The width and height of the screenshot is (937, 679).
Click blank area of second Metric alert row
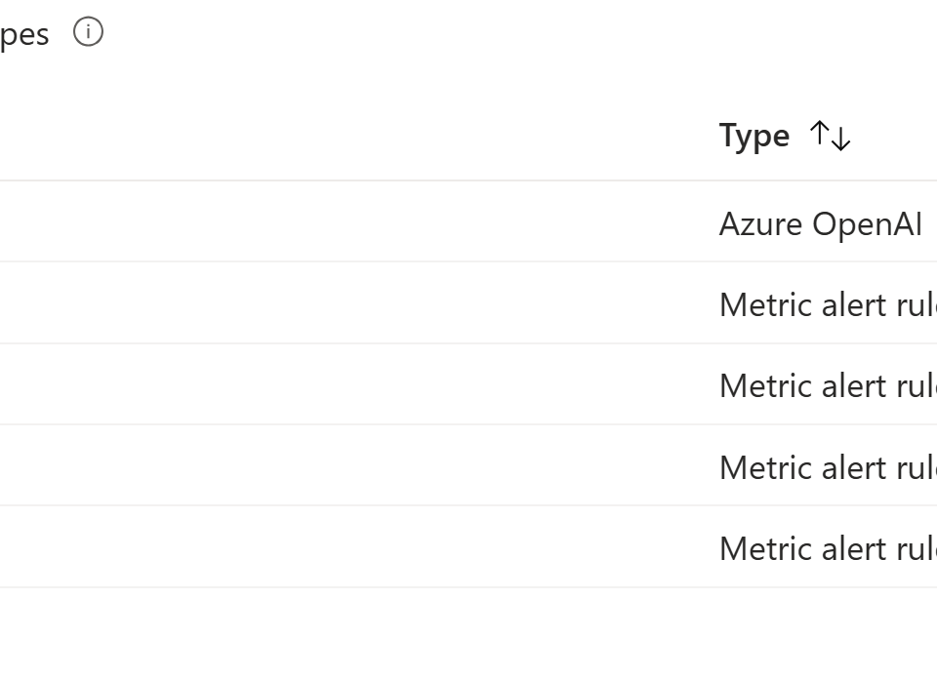358,384
